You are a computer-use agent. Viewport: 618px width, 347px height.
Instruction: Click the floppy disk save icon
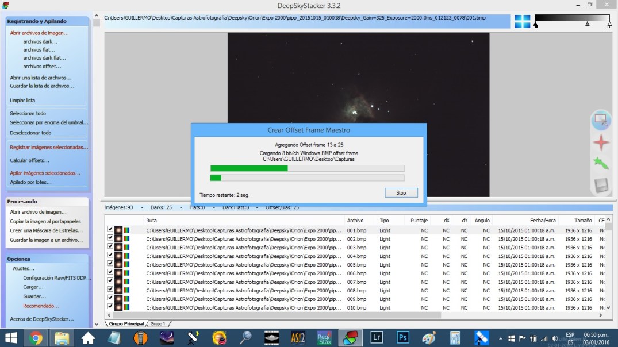click(601, 185)
